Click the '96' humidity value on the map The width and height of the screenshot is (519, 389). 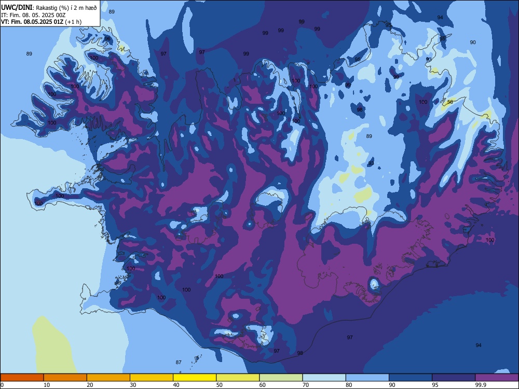coord(107,39)
